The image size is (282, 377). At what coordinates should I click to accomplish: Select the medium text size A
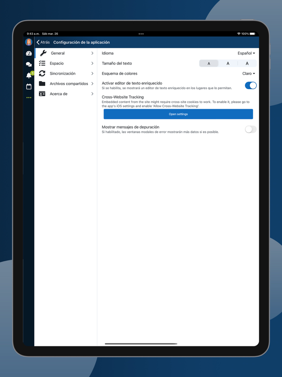coord(228,63)
